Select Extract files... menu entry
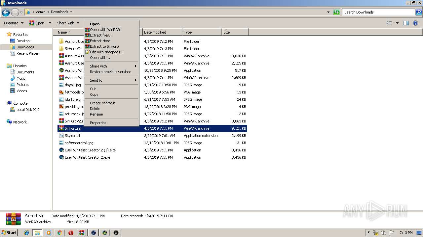This screenshot has height=237, width=423. pos(111,35)
